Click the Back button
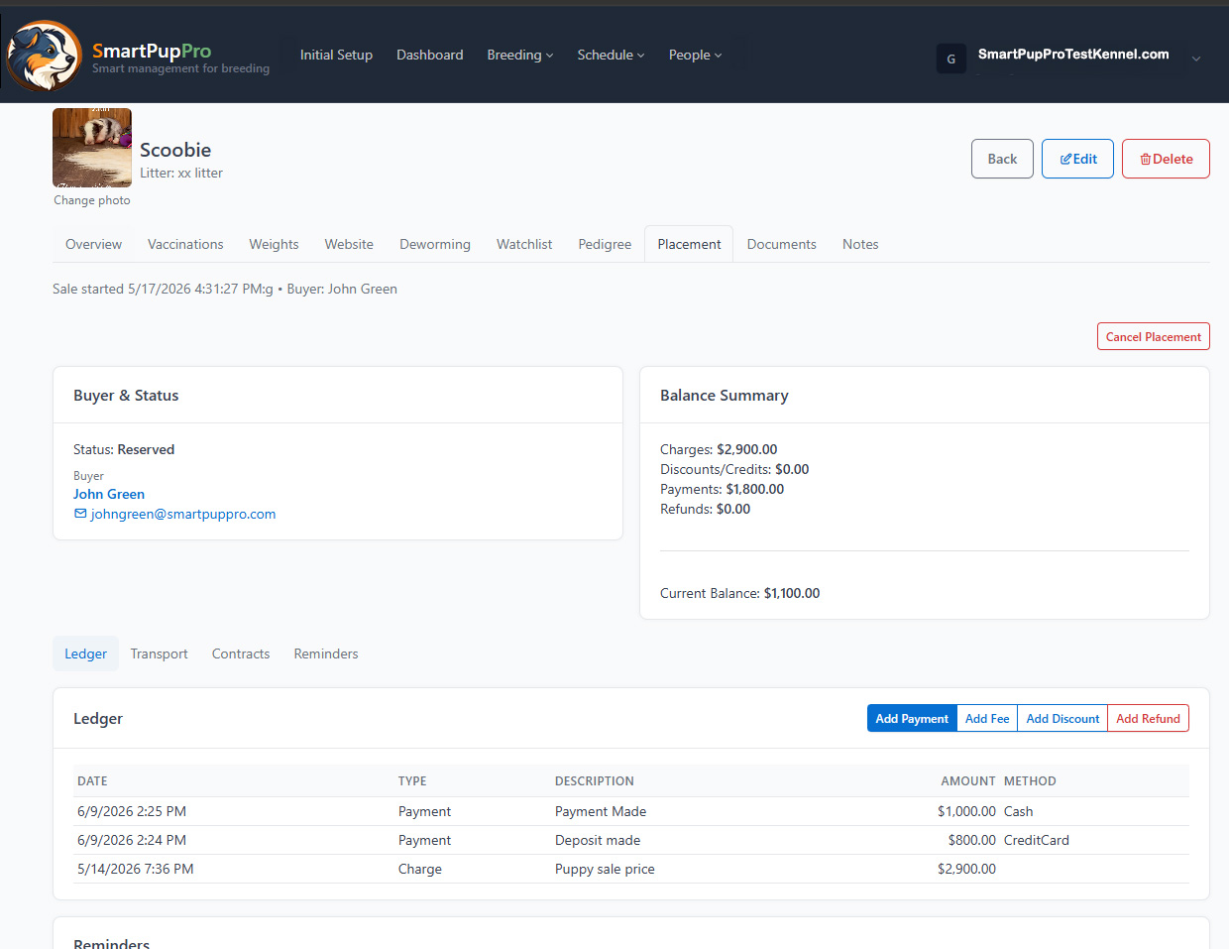Screen dimensions: 1229x949 1002,159
